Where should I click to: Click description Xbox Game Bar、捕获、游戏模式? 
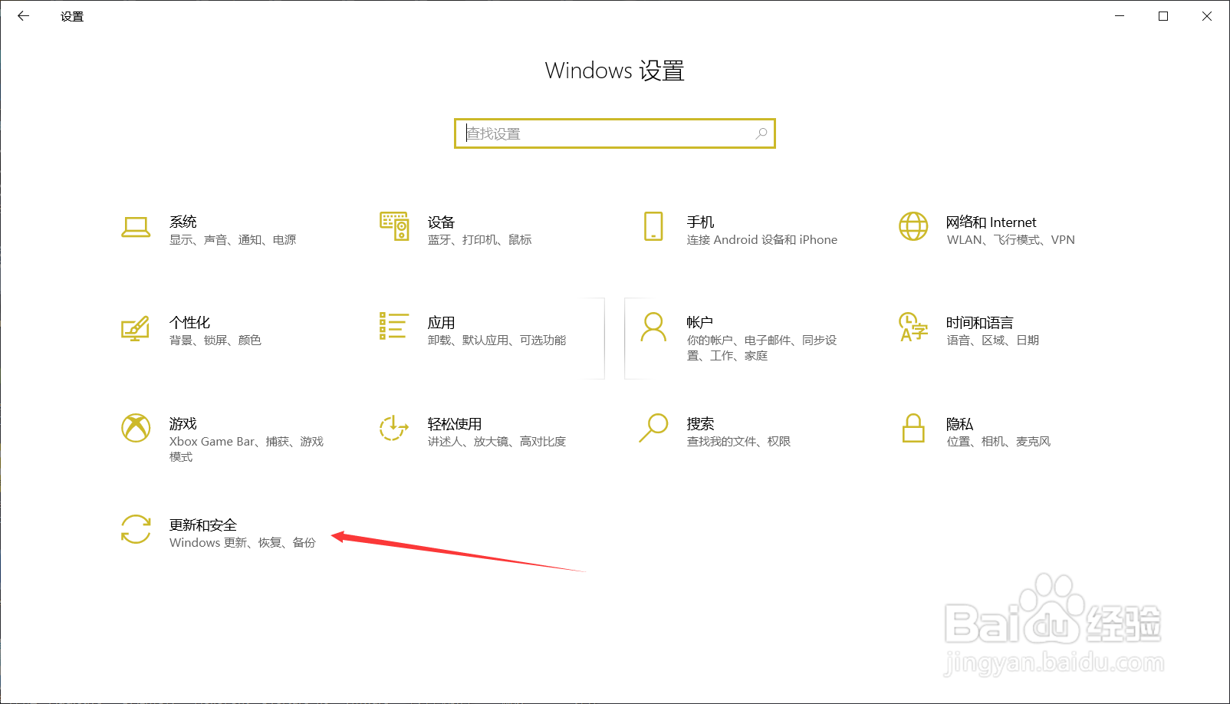[x=247, y=449]
